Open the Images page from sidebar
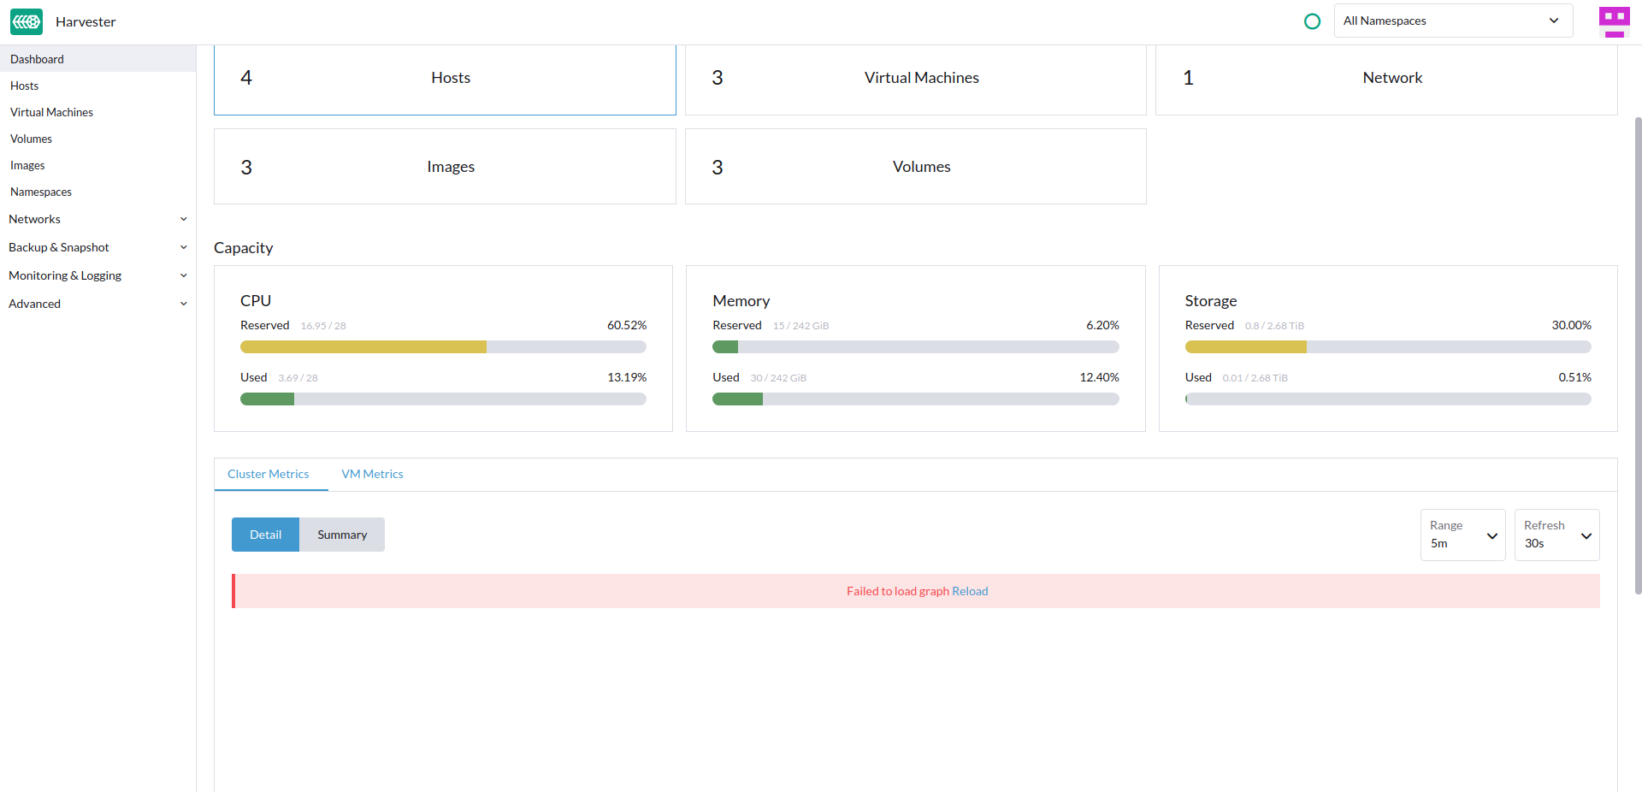Image resolution: width=1642 pixels, height=792 pixels. [27, 164]
